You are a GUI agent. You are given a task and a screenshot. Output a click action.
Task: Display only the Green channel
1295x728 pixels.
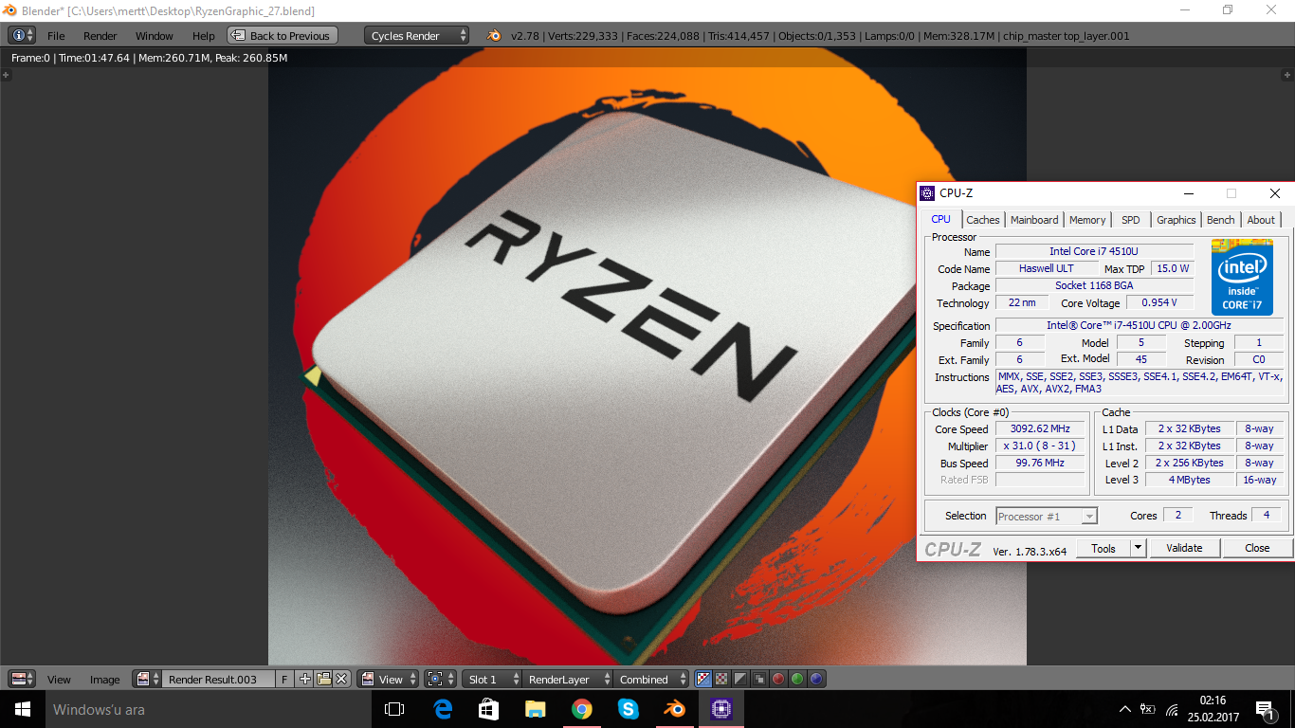point(797,679)
